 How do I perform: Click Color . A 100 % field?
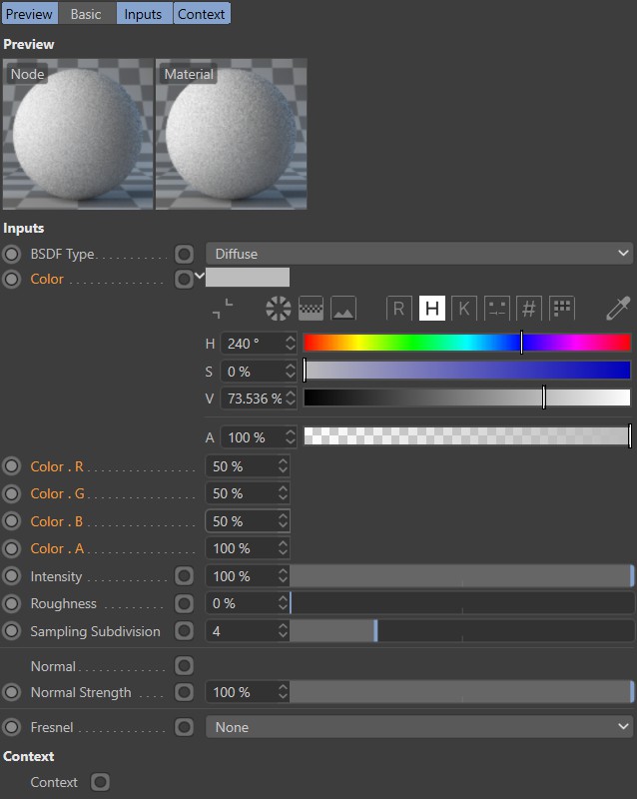(248, 548)
